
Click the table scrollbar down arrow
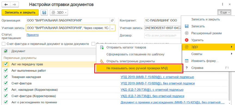click(229, 103)
